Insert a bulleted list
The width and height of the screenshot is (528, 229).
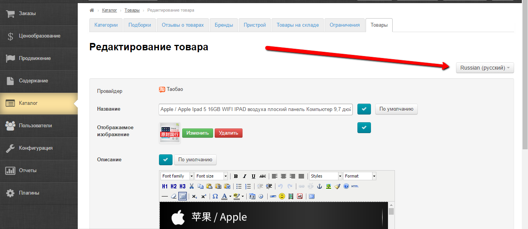[239, 186]
